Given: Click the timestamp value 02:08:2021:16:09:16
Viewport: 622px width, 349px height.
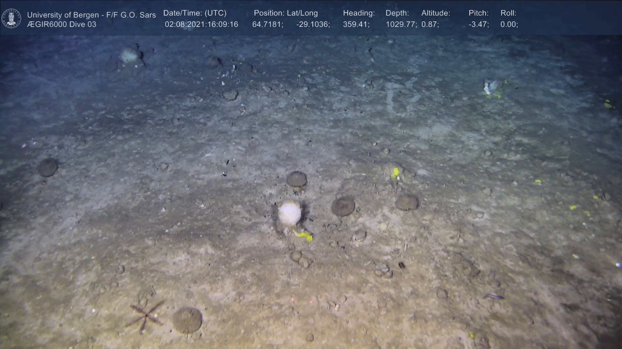Looking at the screenshot, I should coord(201,25).
